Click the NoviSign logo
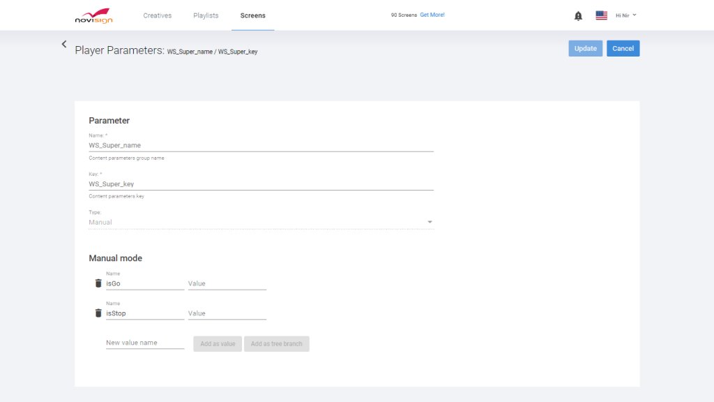The width and height of the screenshot is (714, 402). pyautogui.click(x=93, y=15)
